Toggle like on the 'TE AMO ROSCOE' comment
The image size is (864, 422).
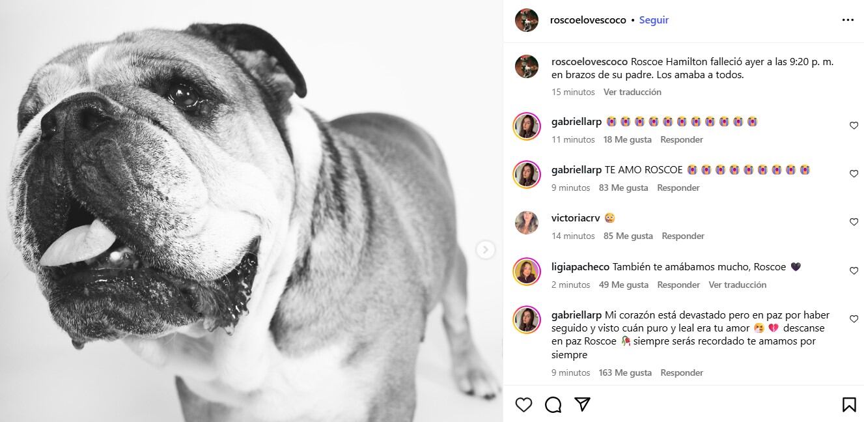(x=854, y=173)
